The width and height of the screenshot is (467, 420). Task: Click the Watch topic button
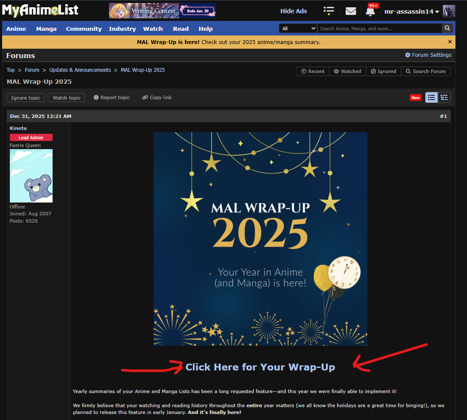66,98
